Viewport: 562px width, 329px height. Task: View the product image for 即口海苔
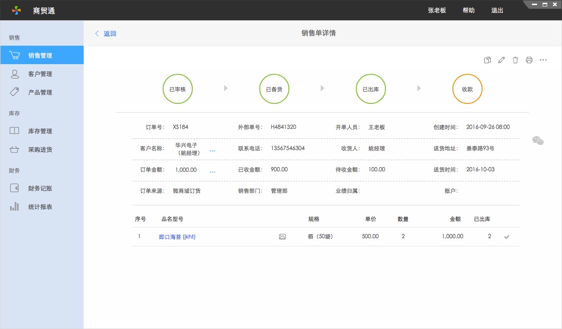click(282, 236)
